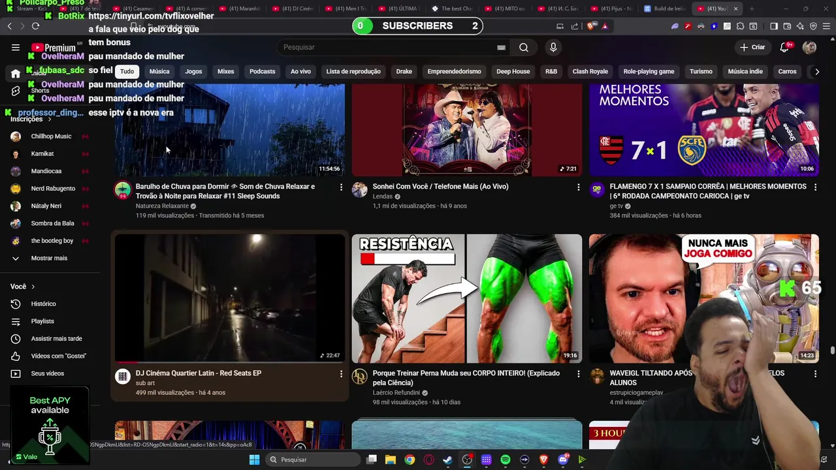Start voice search with microphone icon
This screenshot has width=836, height=470.
click(x=553, y=47)
